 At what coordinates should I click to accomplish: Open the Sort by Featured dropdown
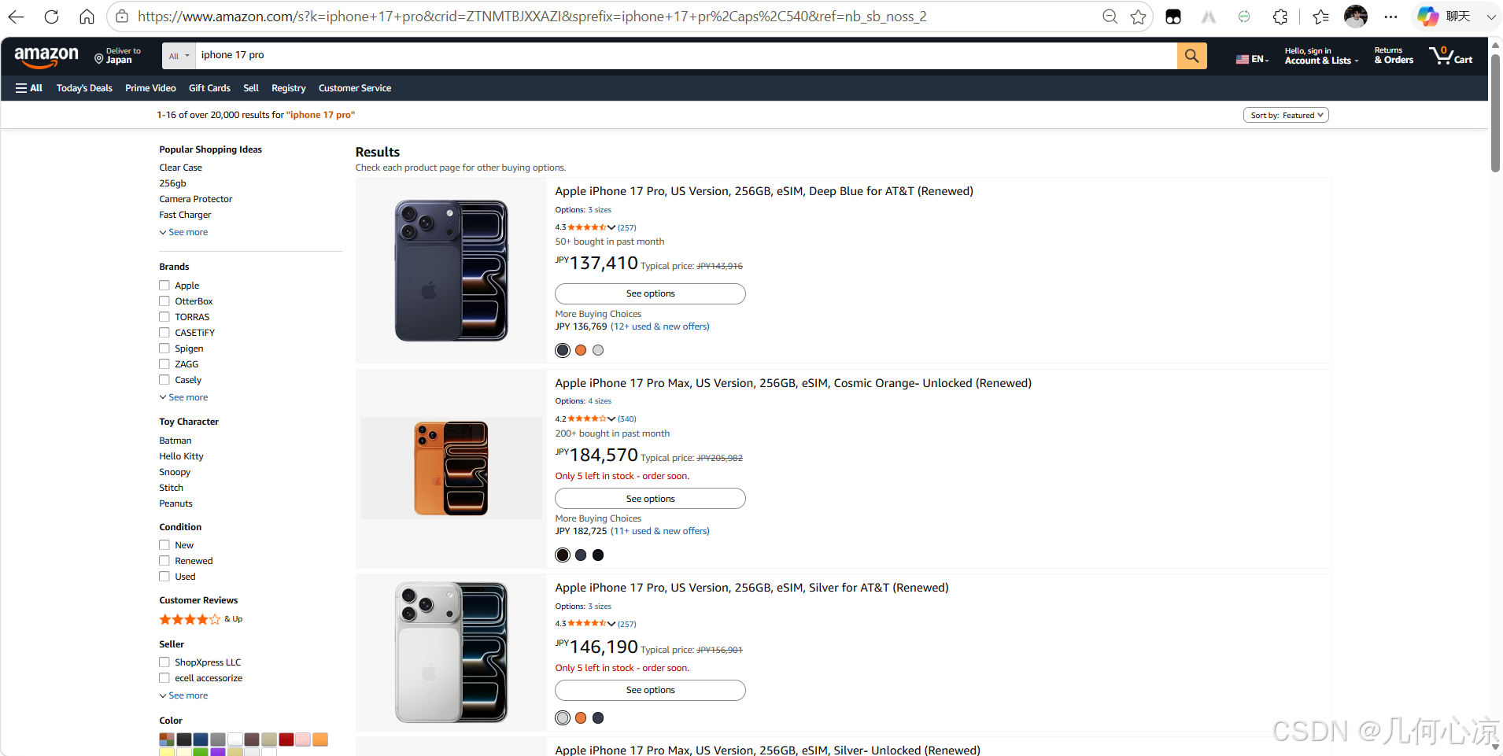1286,115
